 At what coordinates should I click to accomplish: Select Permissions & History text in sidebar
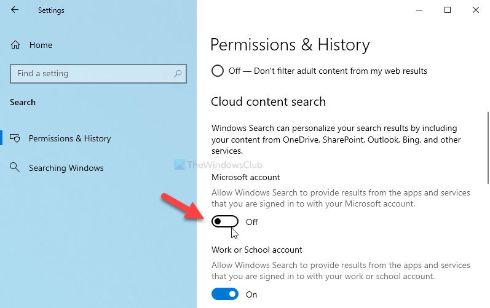(69, 138)
